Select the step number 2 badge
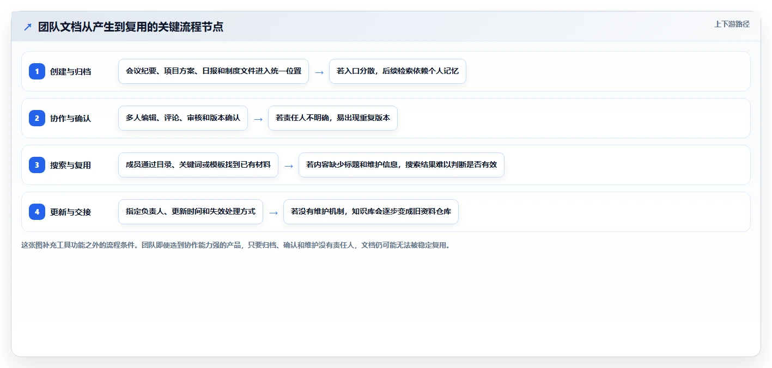The height and width of the screenshot is (368, 772). (x=37, y=118)
